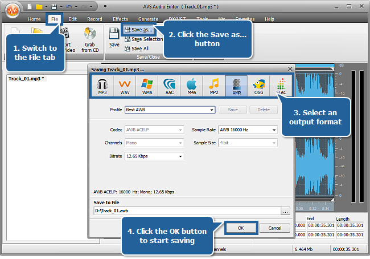Choose the OGG fish format icon

(x=258, y=86)
